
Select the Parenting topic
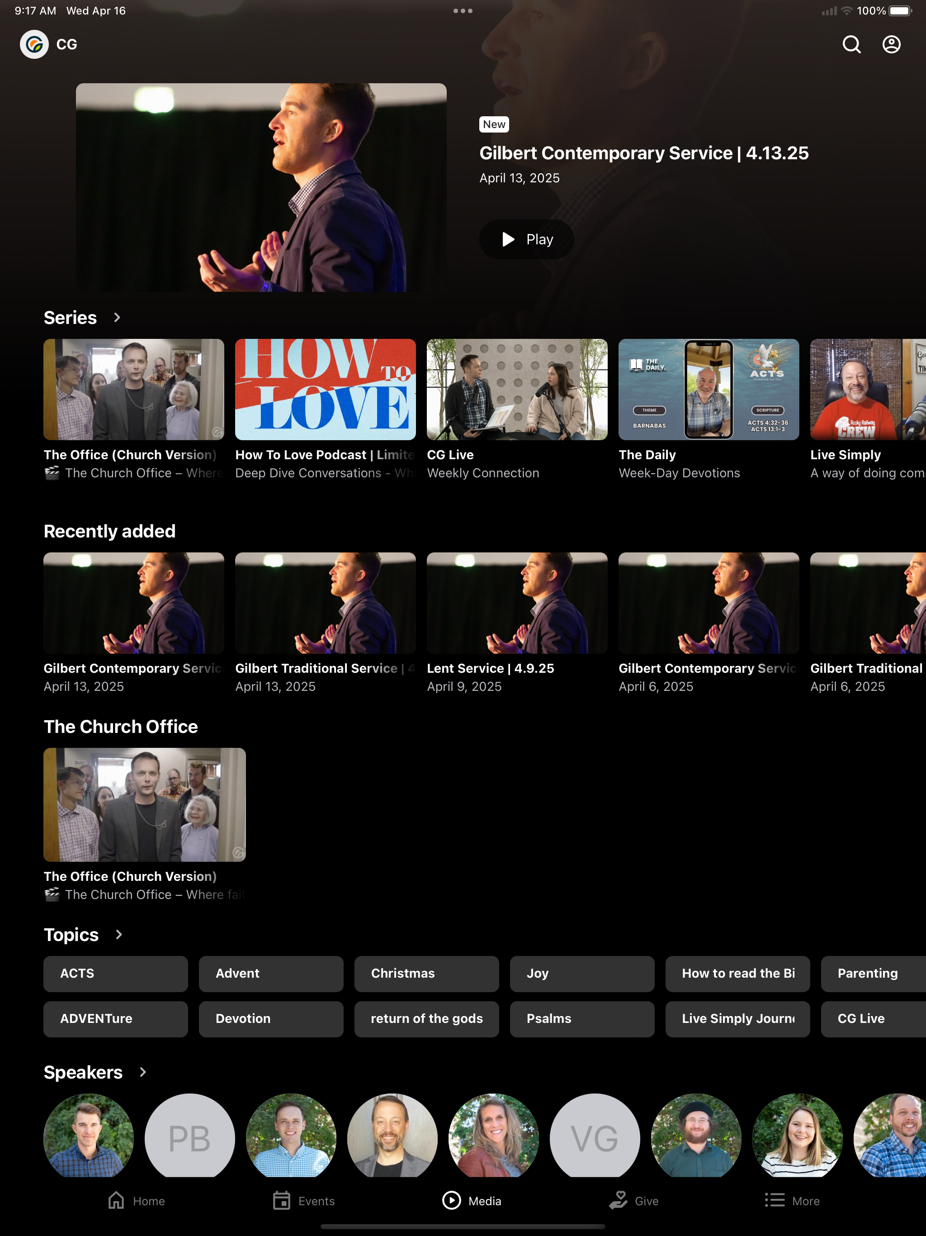coord(874,974)
